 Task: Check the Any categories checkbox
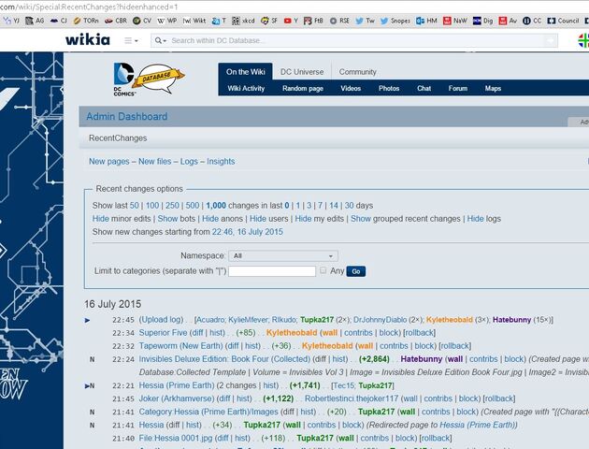(x=323, y=270)
